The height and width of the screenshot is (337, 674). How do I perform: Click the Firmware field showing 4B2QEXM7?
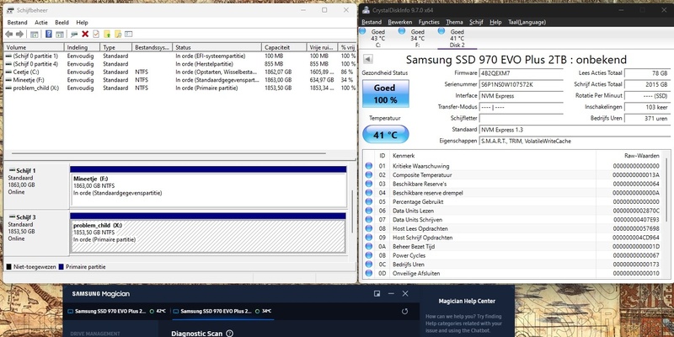tap(521, 73)
